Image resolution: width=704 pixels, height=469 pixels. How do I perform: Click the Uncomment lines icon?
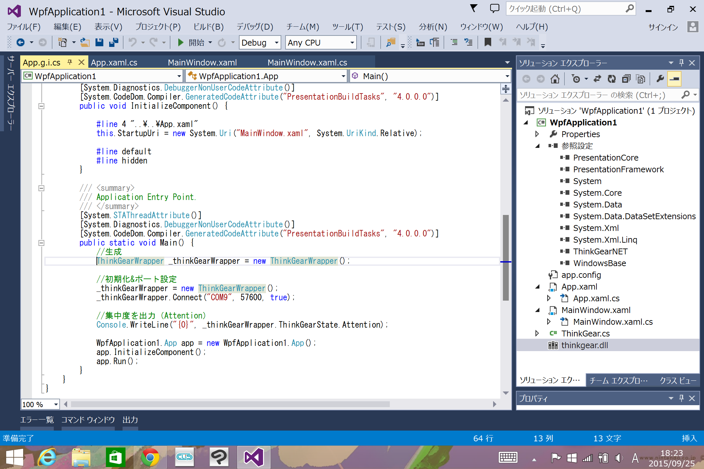pos(468,42)
